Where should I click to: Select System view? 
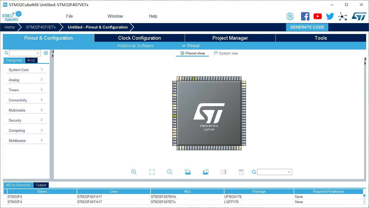coord(226,53)
